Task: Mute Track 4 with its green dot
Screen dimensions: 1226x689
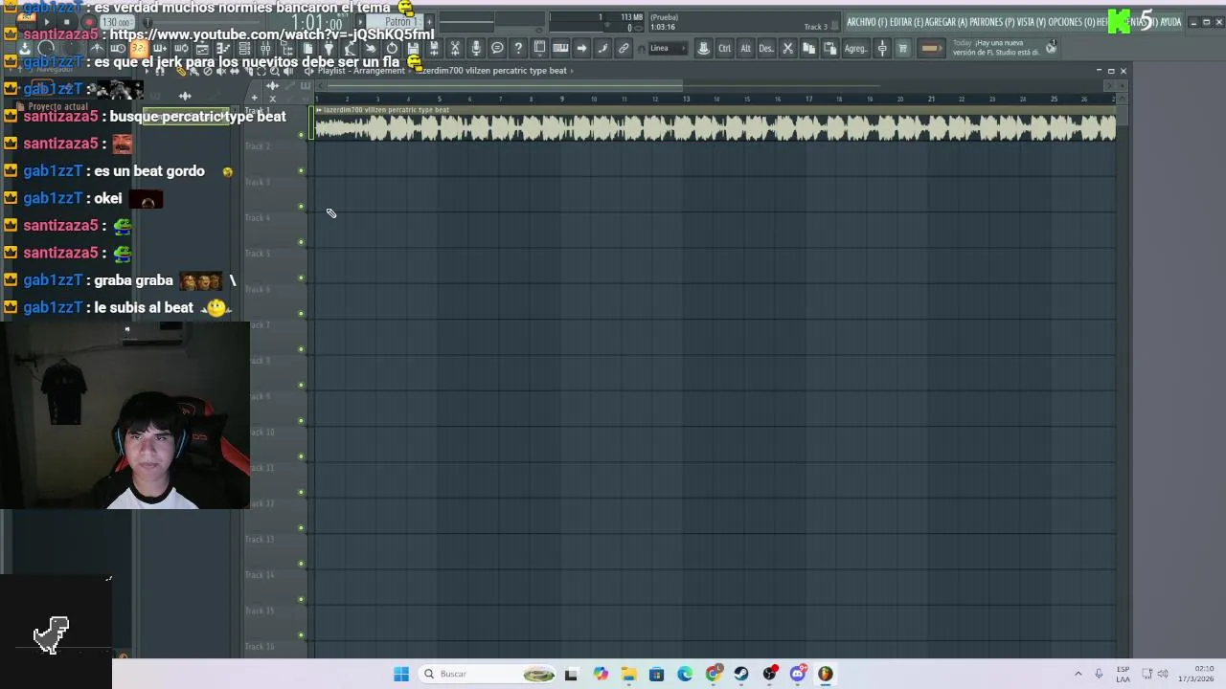Action: (x=301, y=242)
